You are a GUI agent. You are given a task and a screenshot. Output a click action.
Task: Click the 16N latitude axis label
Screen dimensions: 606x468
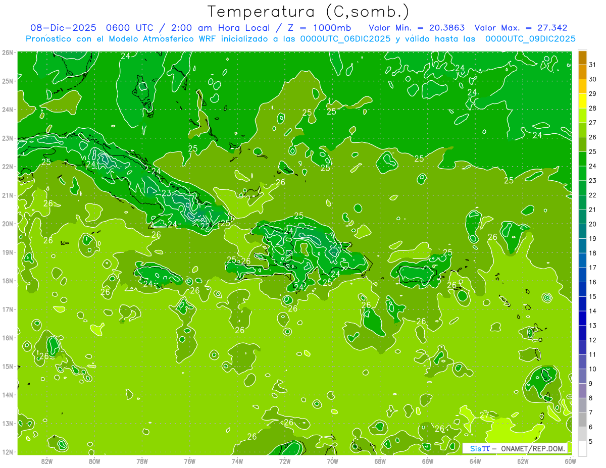(7, 338)
